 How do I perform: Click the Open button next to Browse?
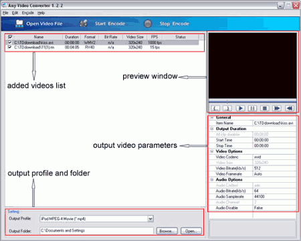point(191,231)
